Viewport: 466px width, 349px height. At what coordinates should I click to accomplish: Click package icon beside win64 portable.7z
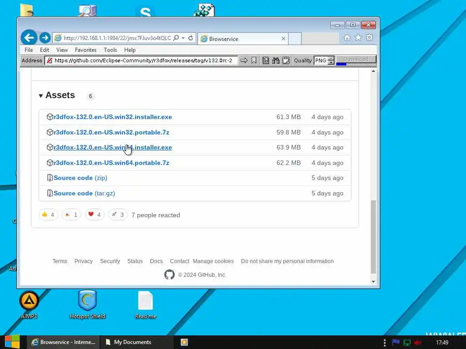[50, 163]
